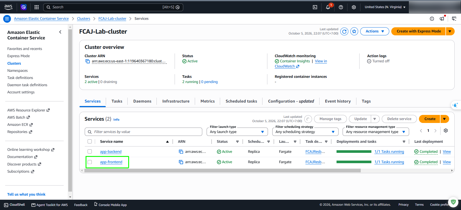This screenshot has height=210, width=461.
Task: Switch to the Event history tab
Action: tap(338, 101)
